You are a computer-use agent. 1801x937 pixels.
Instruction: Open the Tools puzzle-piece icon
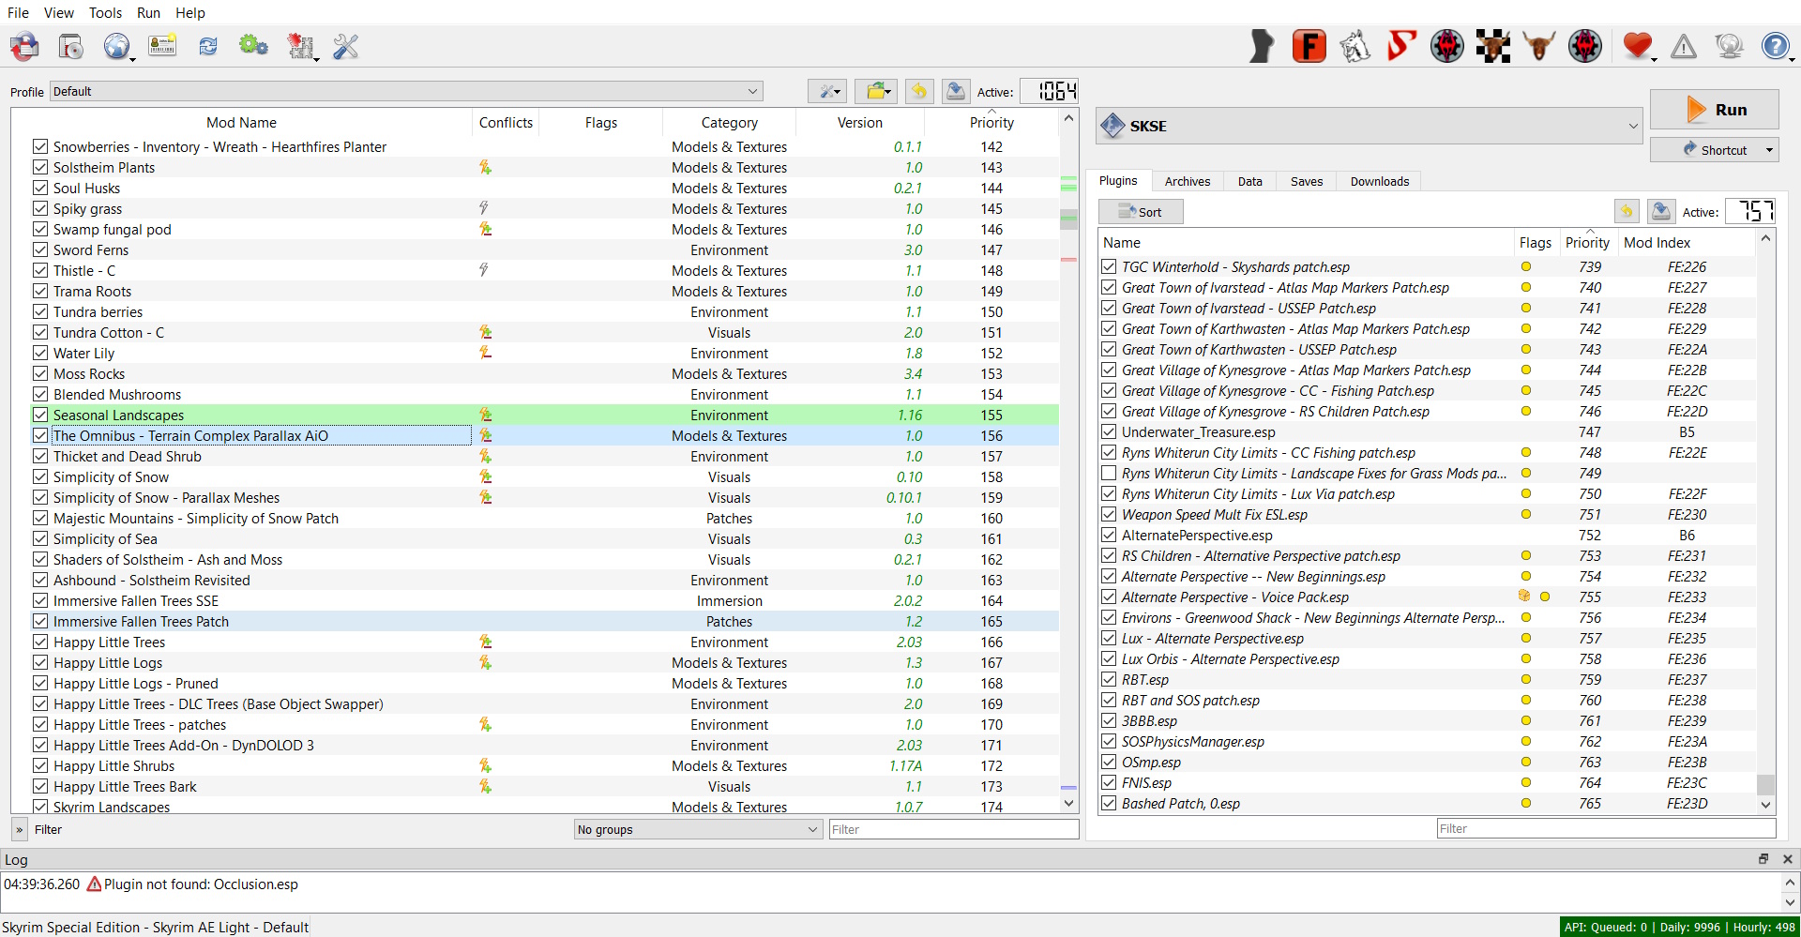click(x=300, y=46)
